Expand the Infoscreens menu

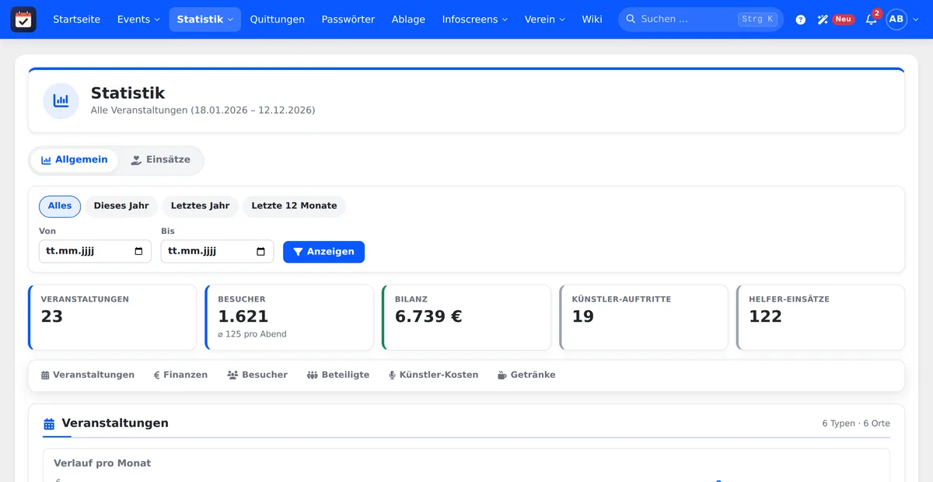click(474, 19)
